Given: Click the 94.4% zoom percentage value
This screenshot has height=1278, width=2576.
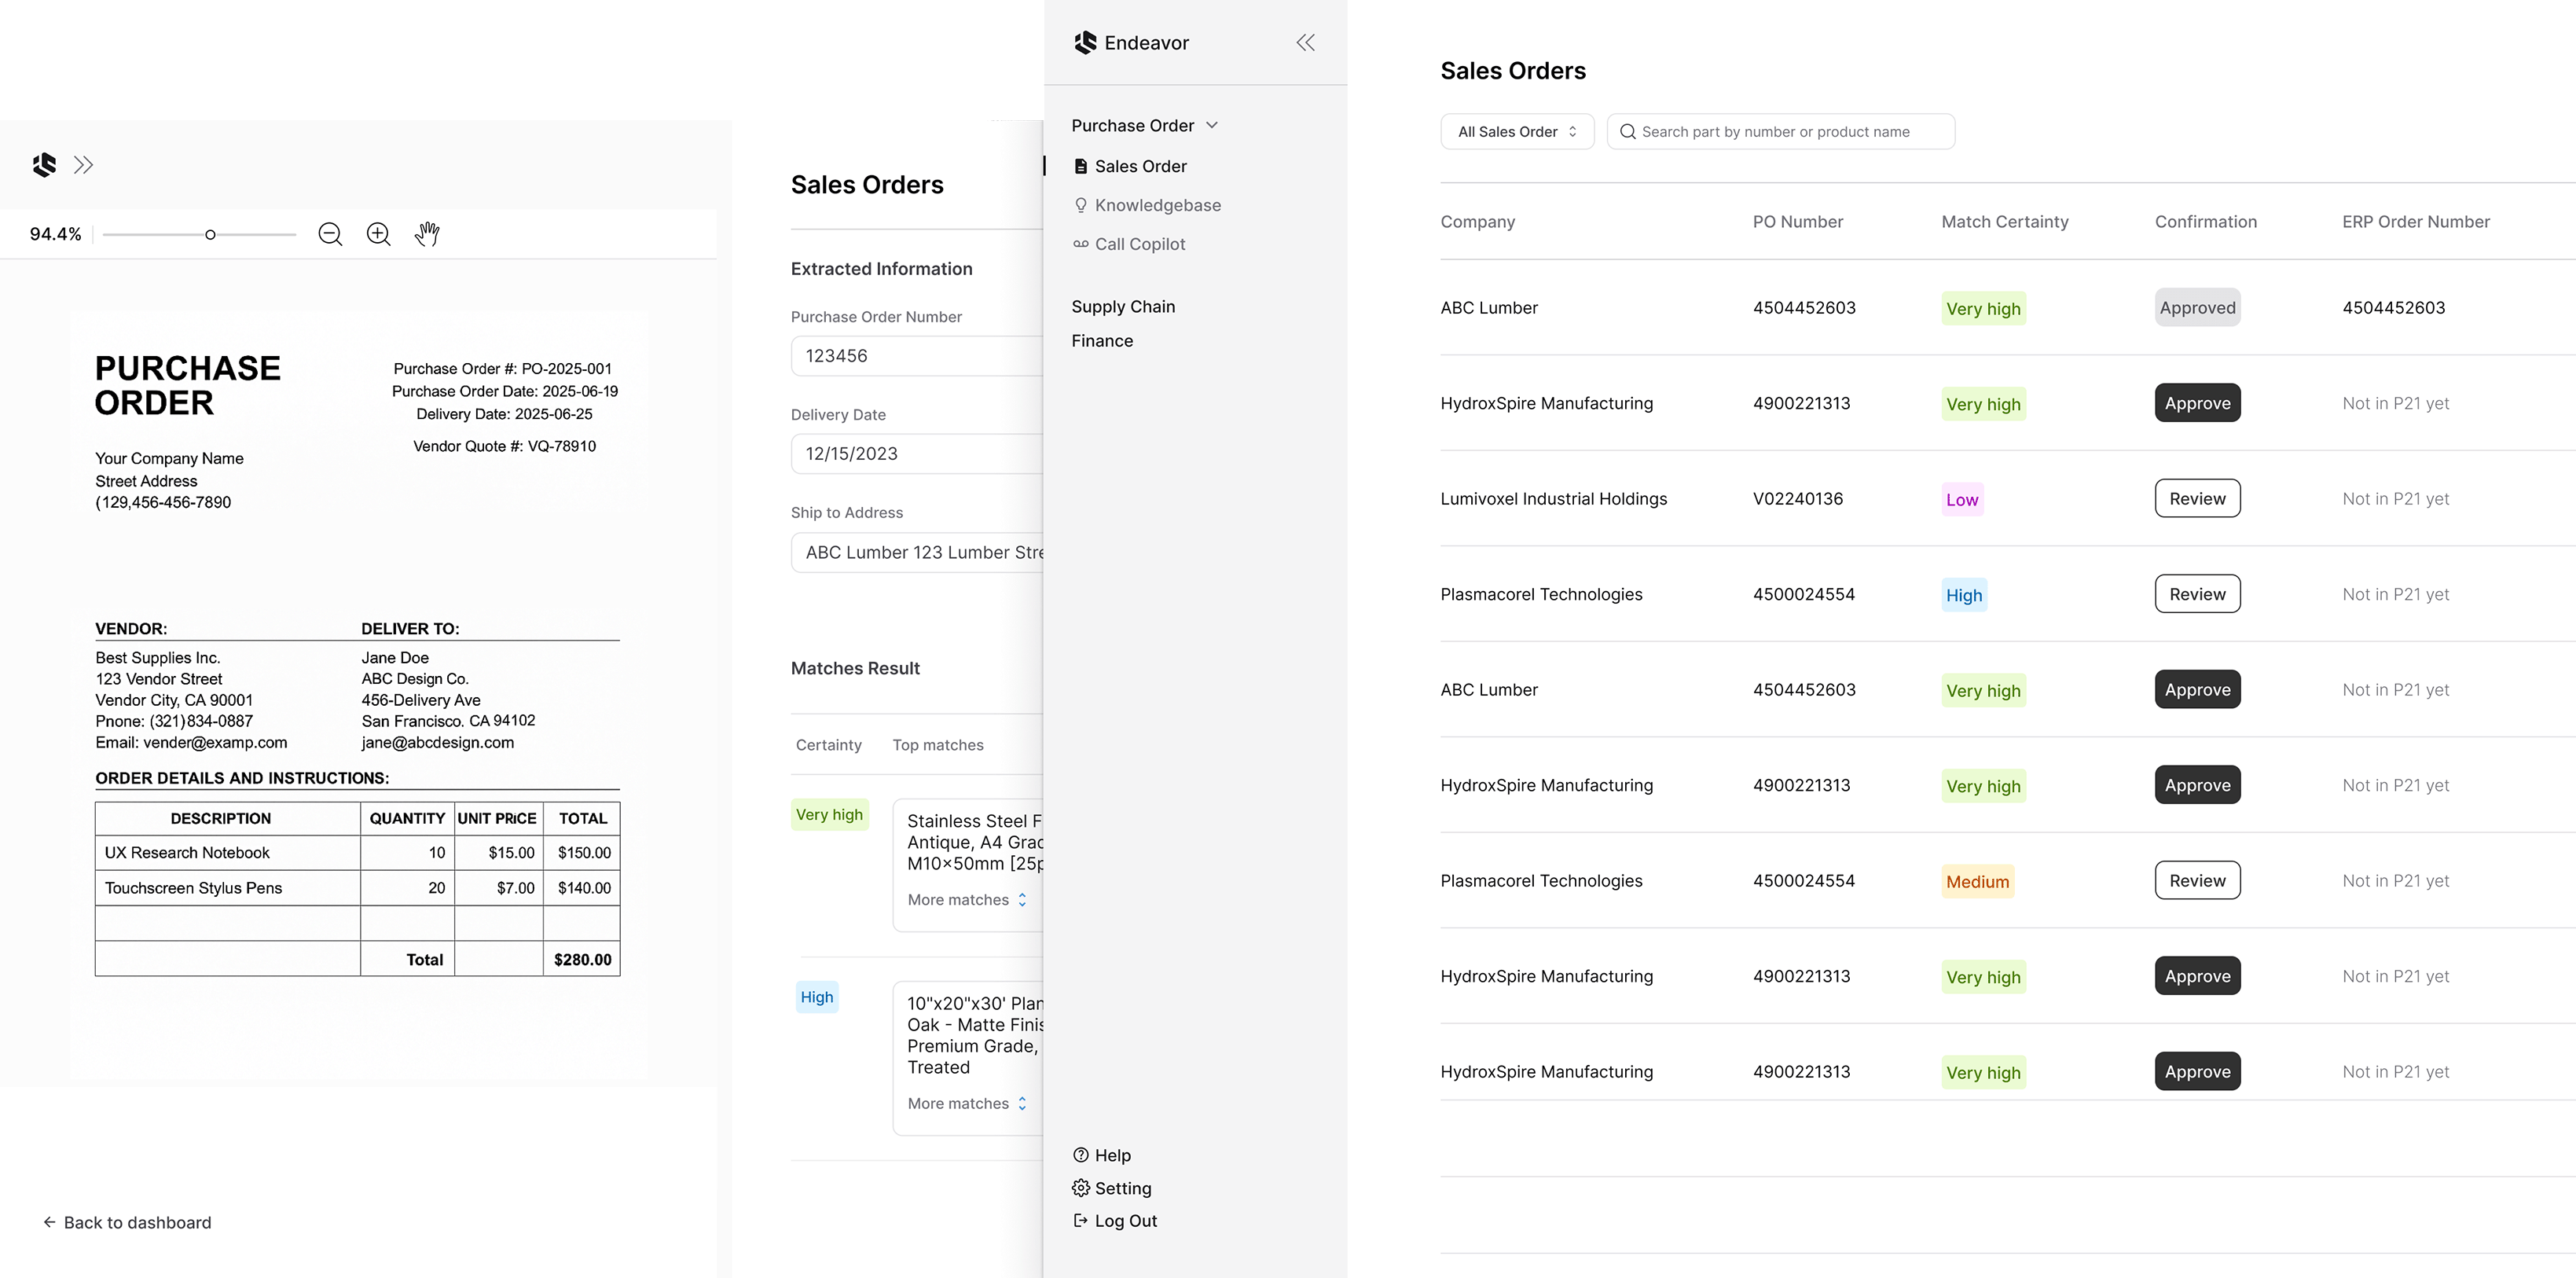Looking at the screenshot, I should coord(55,234).
